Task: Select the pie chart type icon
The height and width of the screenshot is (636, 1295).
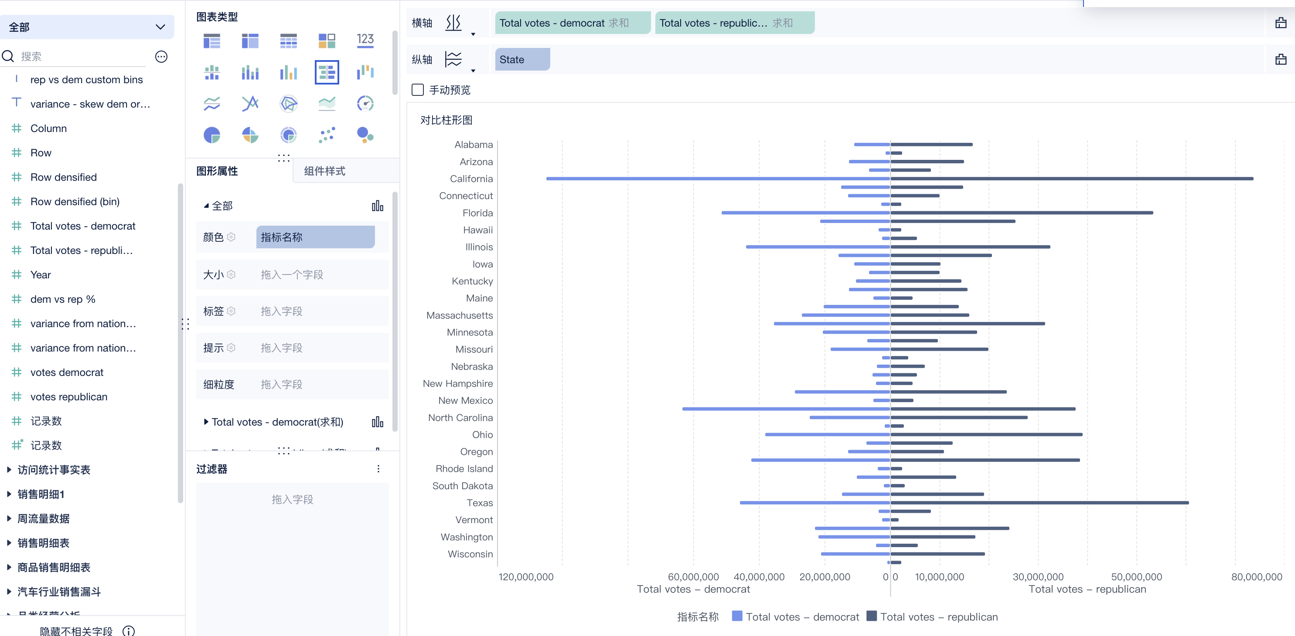Action: [x=211, y=135]
